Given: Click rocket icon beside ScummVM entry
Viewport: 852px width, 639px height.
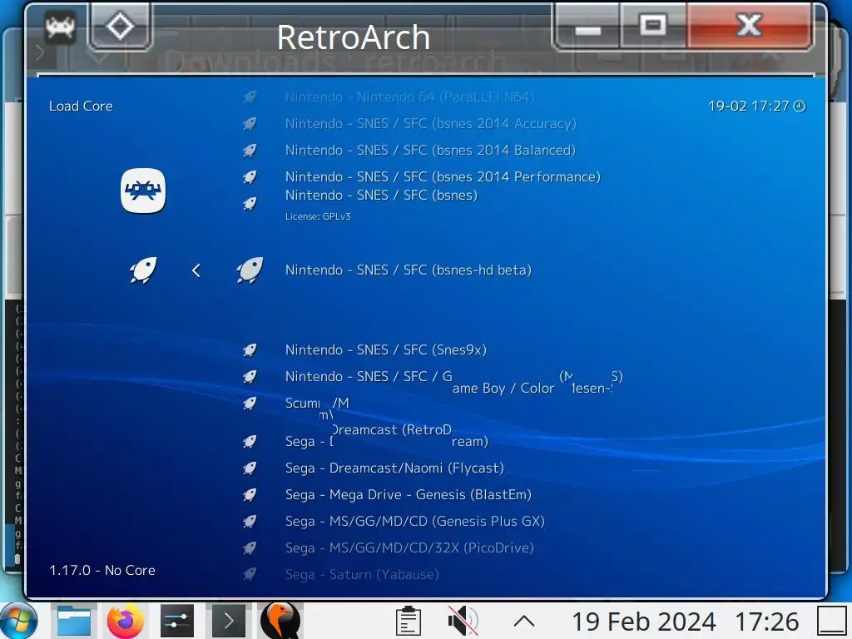Looking at the screenshot, I should click(250, 404).
